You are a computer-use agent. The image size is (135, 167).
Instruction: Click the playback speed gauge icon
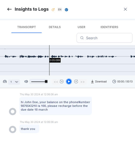(5, 81)
